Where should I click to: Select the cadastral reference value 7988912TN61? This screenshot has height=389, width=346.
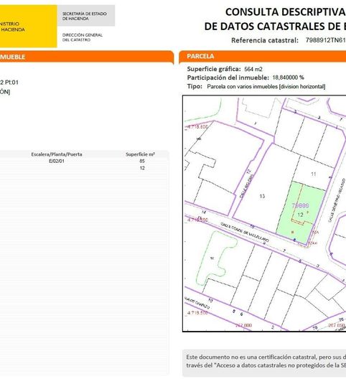click(x=326, y=40)
